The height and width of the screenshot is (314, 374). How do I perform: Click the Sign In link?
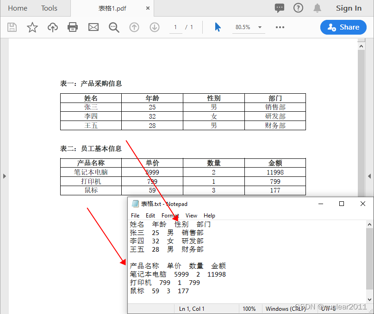coord(349,8)
